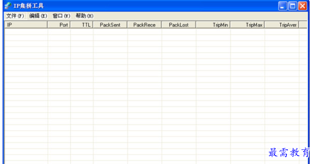Click the IP集拼工具 app icon in title bar
The height and width of the screenshot is (164, 313).
click(8, 5)
